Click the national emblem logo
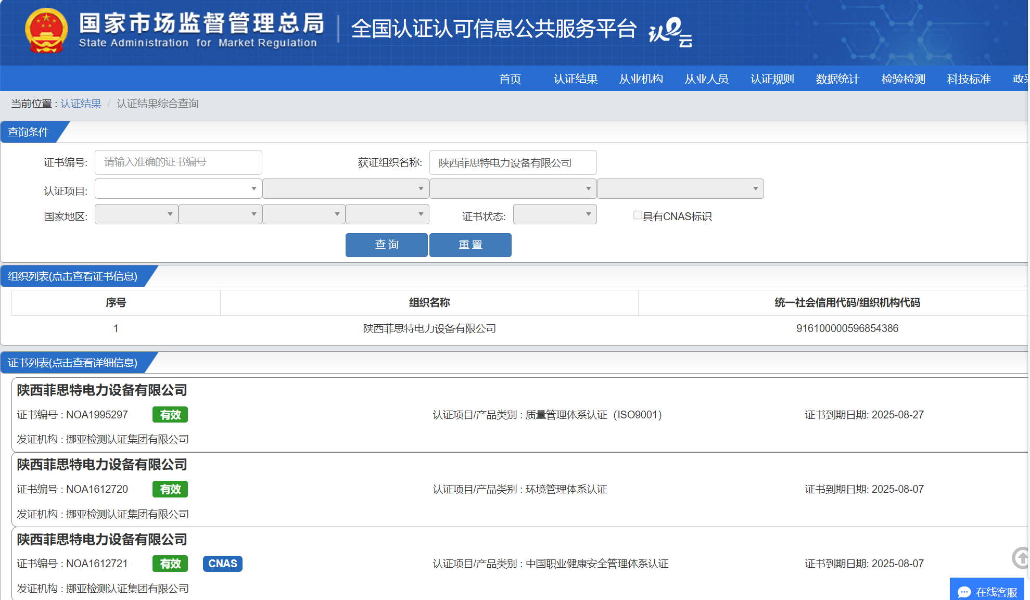Viewport: 1030px width, 600px height. 46,31
